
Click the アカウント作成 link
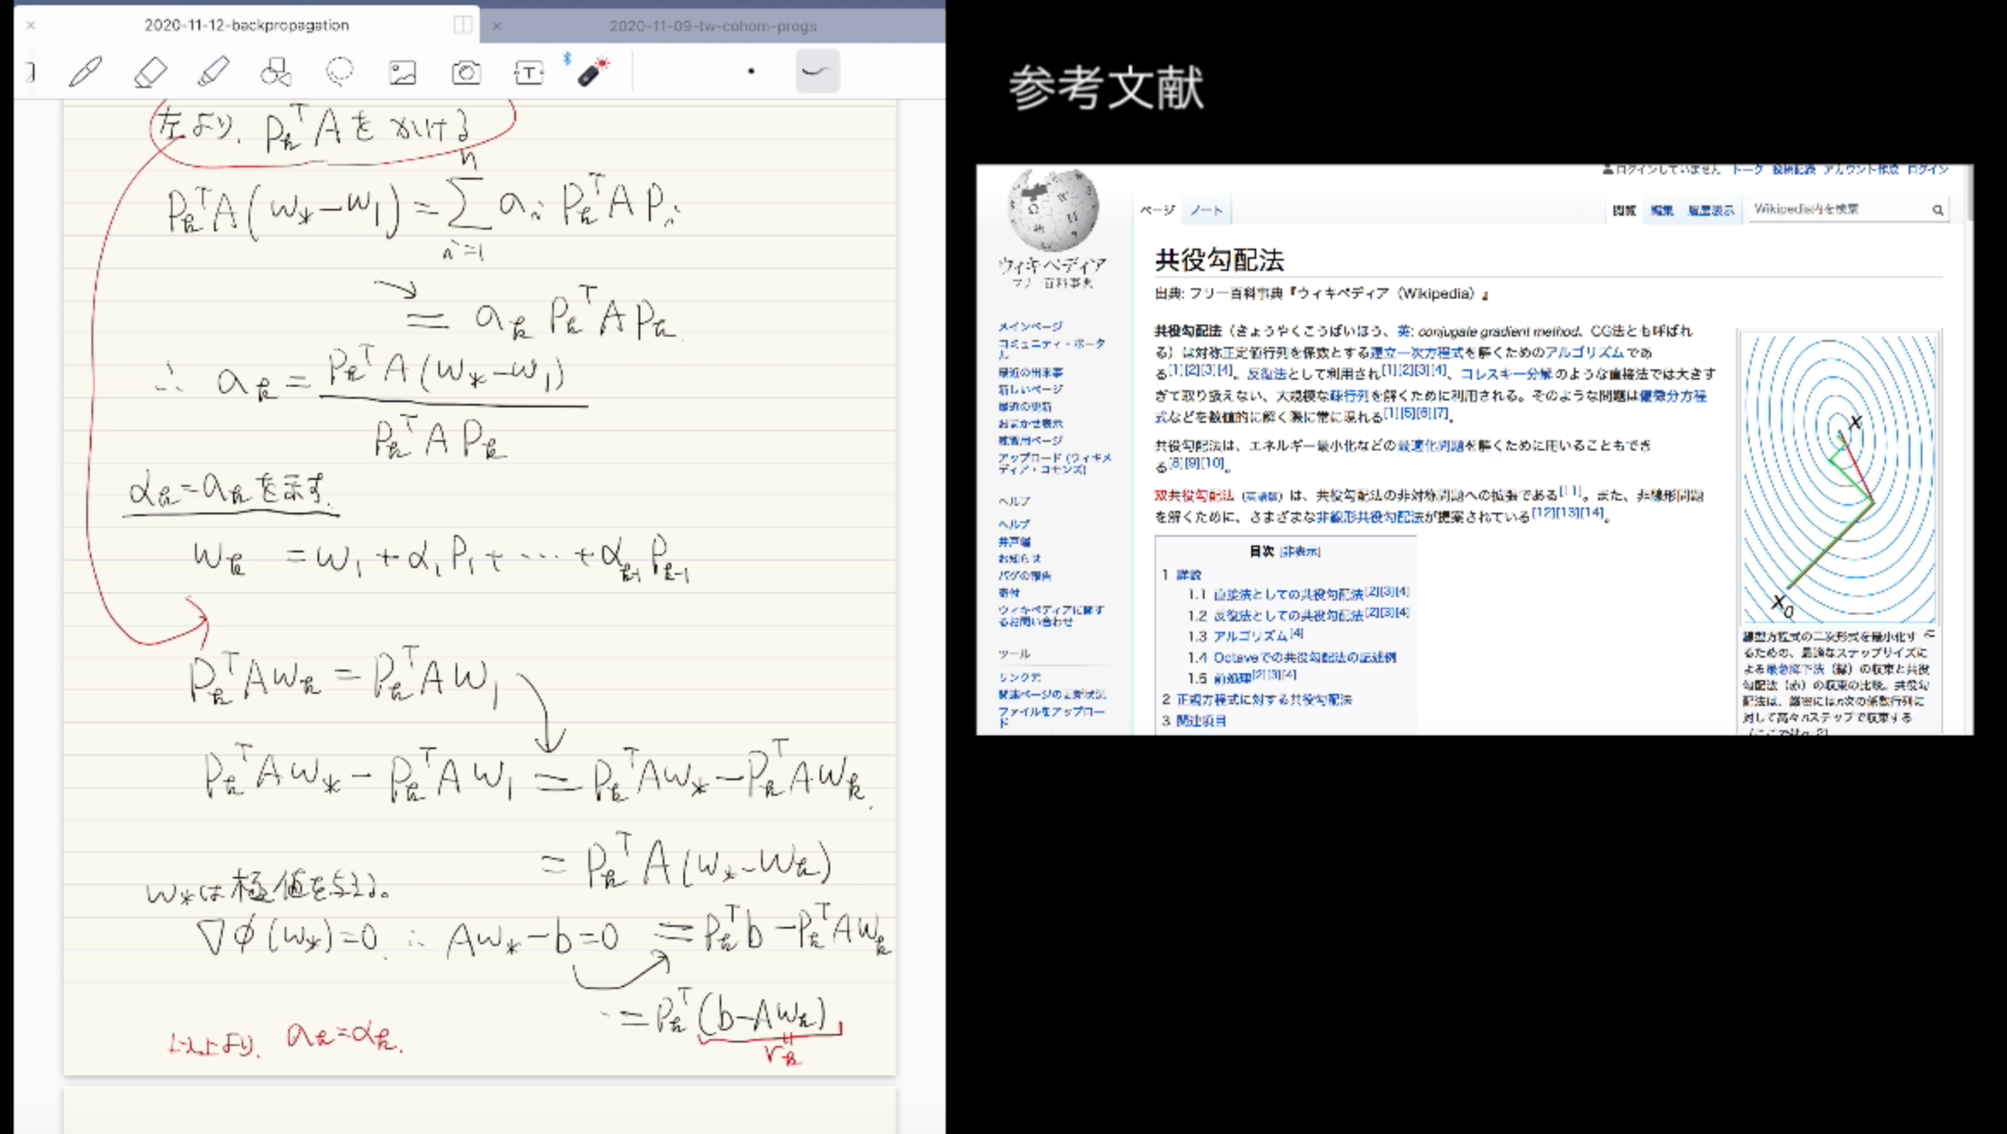[x=1859, y=170]
